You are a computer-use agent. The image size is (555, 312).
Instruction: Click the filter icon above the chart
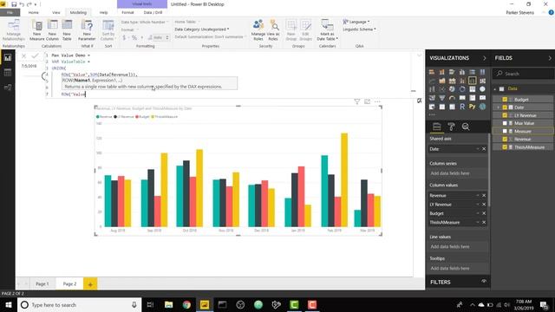click(x=357, y=102)
